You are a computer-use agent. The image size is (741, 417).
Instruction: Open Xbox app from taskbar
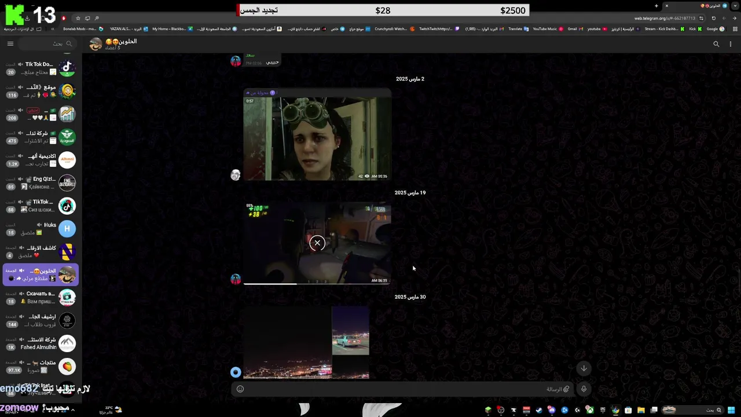[x=589, y=410]
